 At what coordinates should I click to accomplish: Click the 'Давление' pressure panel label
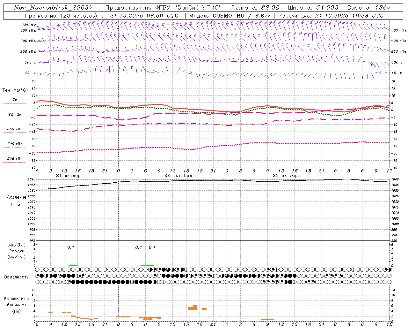17,197
